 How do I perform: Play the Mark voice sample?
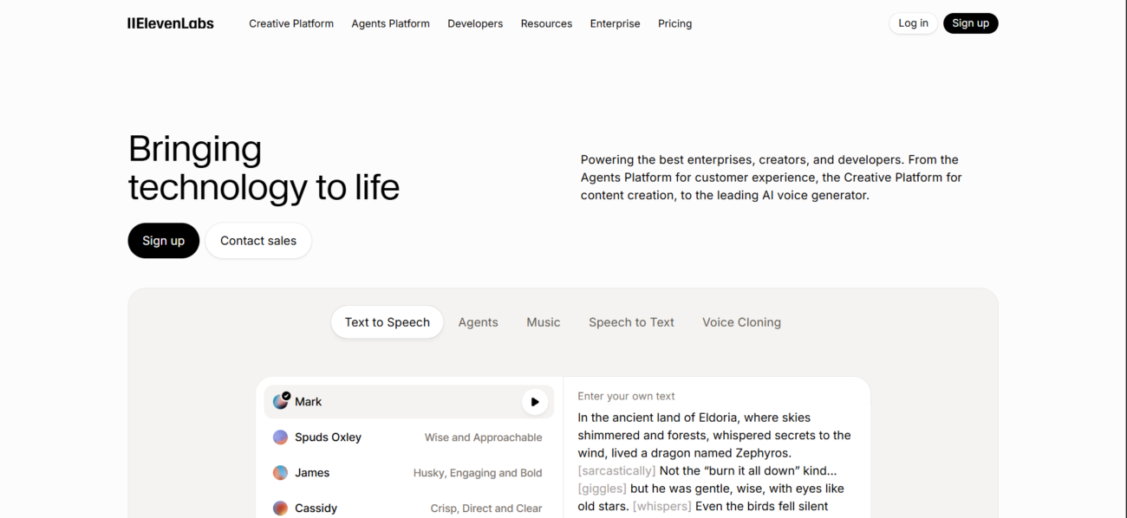535,402
